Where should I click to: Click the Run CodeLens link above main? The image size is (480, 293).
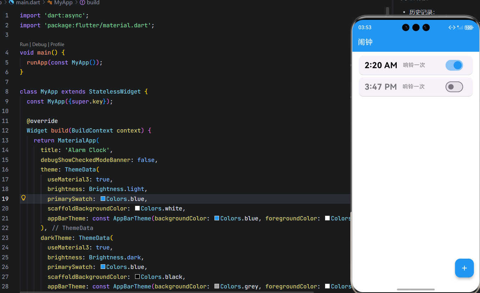[x=24, y=44]
